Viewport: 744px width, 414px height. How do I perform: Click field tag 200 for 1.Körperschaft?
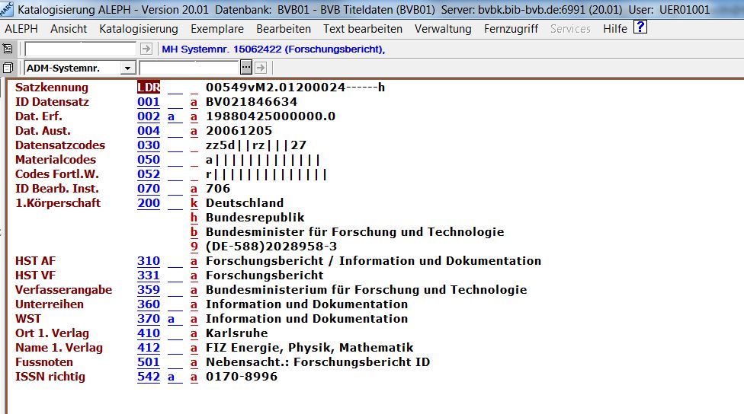click(149, 203)
